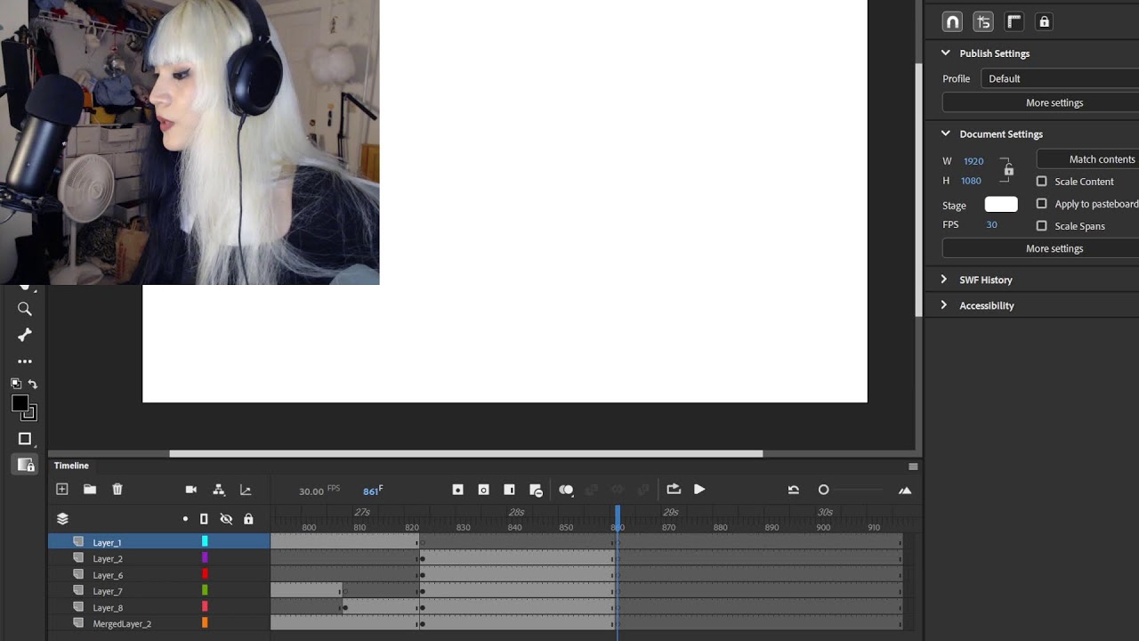The width and height of the screenshot is (1139, 641).
Task: Swap stroke and fill colors
Action: pos(33,384)
